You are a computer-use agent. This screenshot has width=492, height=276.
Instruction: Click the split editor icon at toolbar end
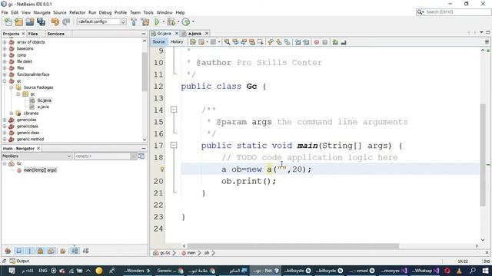[x=487, y=41]
